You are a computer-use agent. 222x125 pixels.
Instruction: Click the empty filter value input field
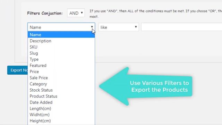[181, 27]
